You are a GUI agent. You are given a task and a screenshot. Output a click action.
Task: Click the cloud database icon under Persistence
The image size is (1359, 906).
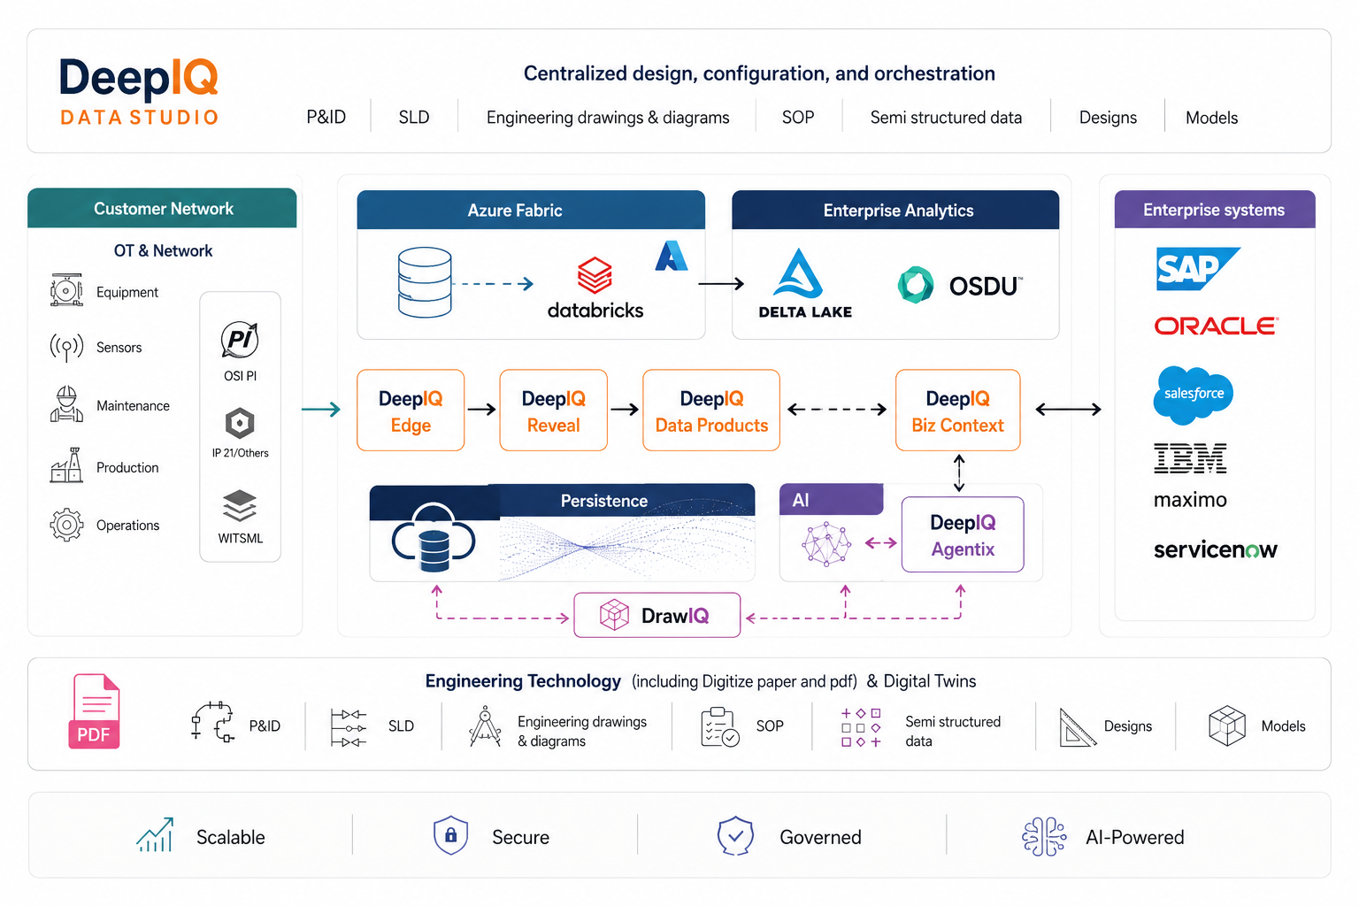[x=434, y=537]
